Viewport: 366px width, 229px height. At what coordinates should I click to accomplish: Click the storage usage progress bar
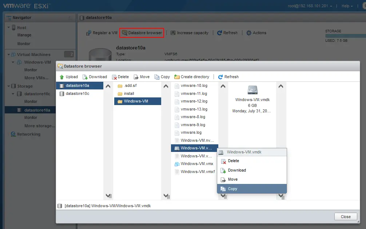pyautogui.click(x=346, y=36)
